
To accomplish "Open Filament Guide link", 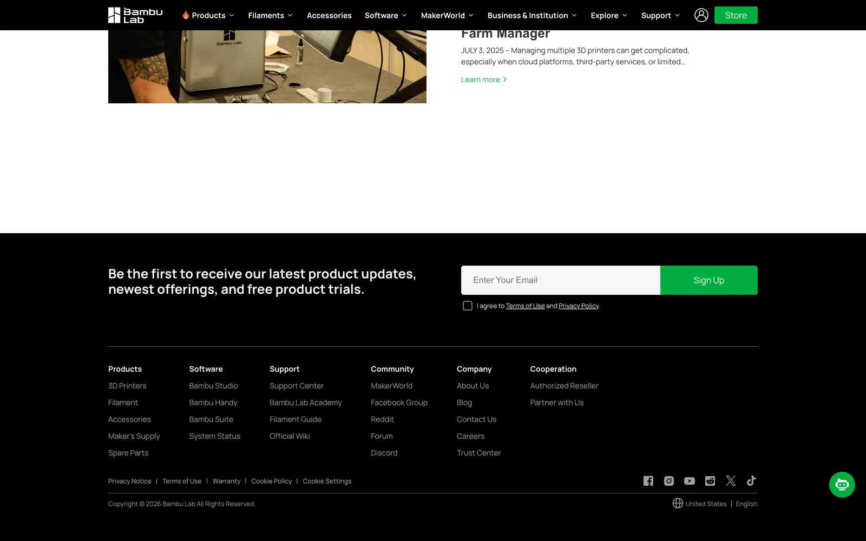I will tap(296, 419).
